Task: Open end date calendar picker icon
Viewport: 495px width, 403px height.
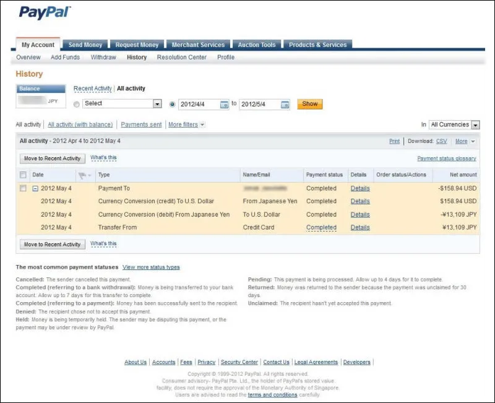Action: pos(285,105)
